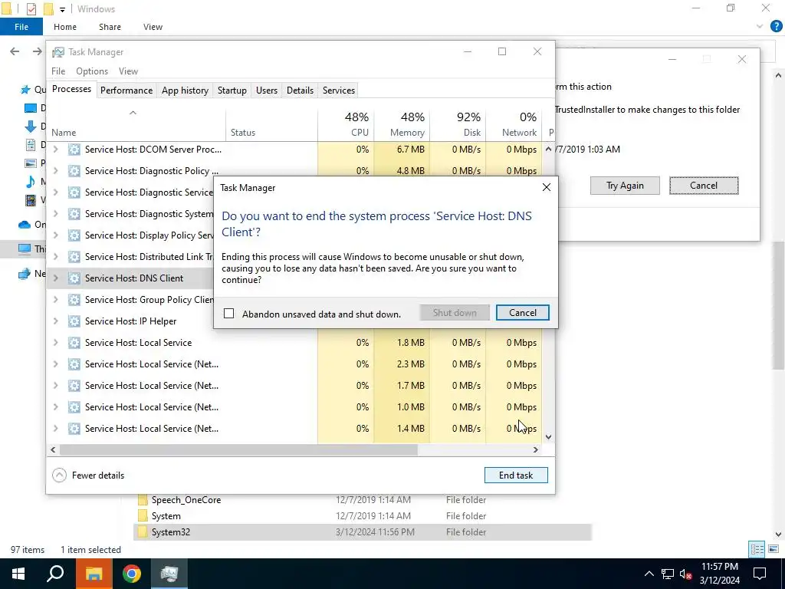Open the App history tab
Image resolution: width=785 pixels, height=589 pixels.
click(x=185, y=90)
